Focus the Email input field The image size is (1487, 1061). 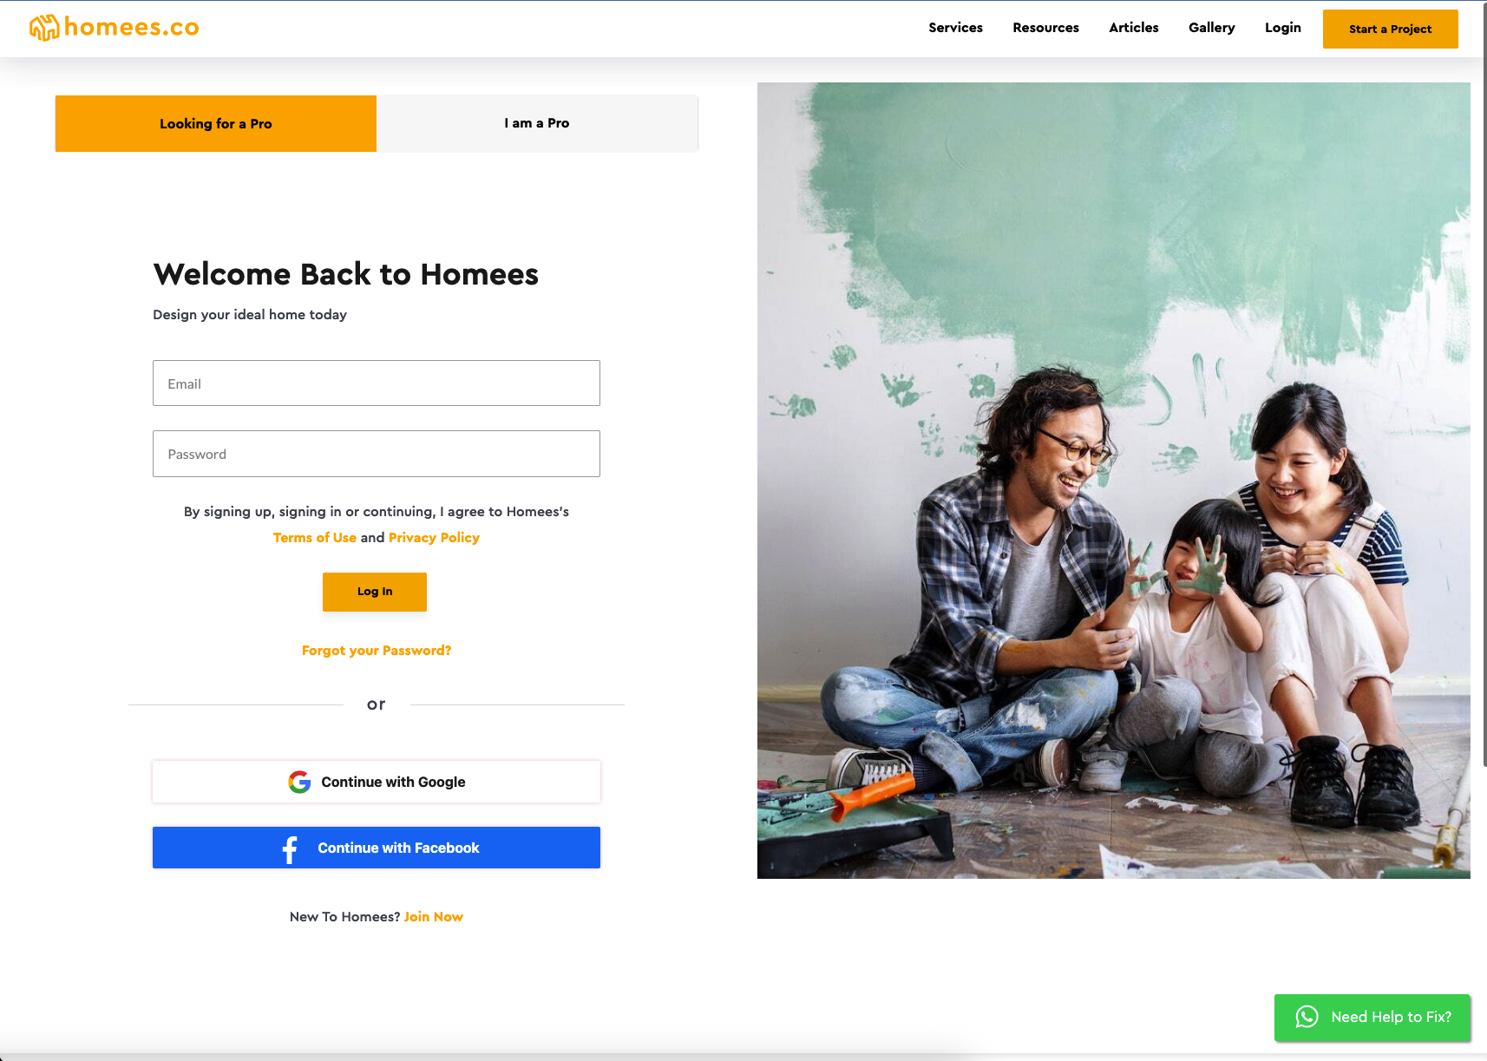click(x=377, y=383)
